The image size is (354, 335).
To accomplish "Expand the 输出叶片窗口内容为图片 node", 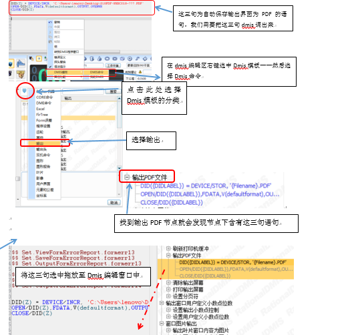I will point(168,330).
